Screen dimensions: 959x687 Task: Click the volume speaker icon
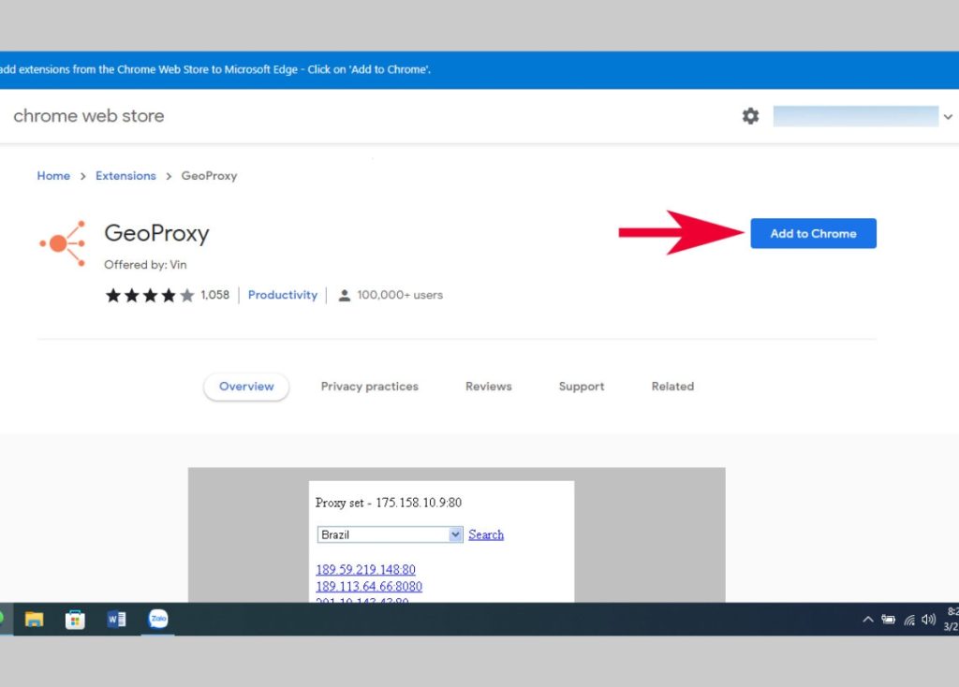point(928,620)
